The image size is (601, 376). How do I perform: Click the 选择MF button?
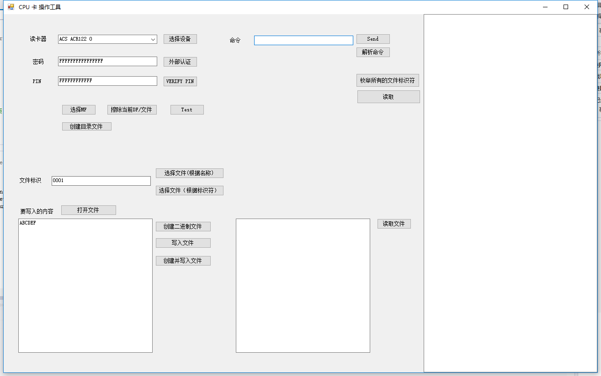(x=79, y=110)
